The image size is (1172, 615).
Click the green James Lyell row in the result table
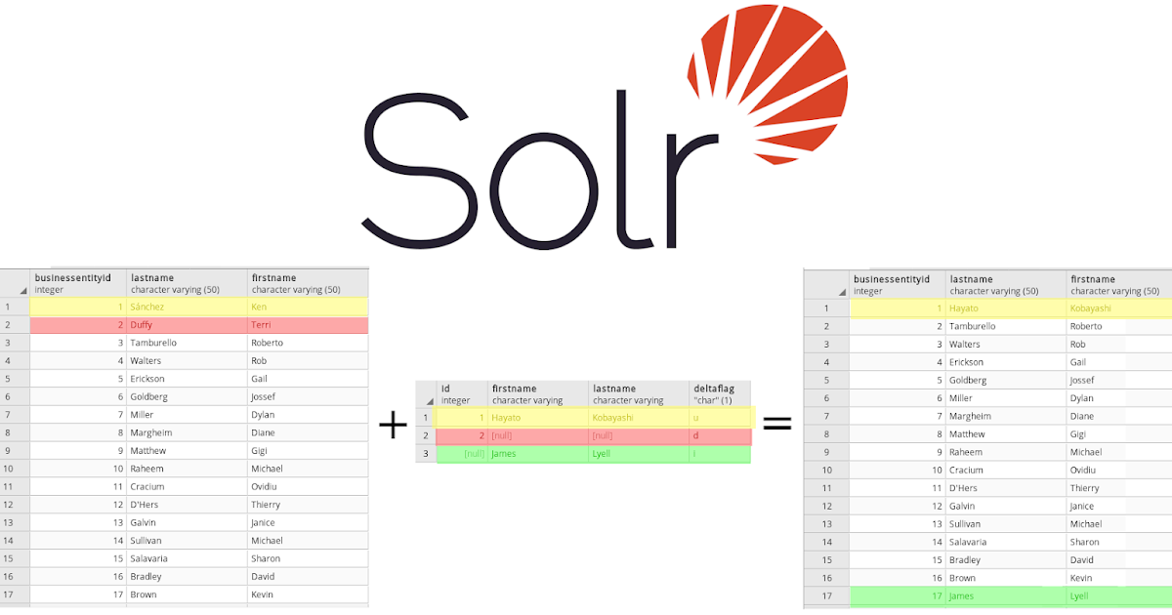click(977, 595)
